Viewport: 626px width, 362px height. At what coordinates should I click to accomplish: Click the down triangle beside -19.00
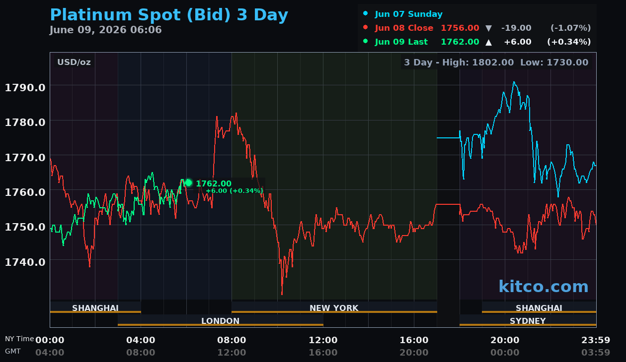(488, 28)
